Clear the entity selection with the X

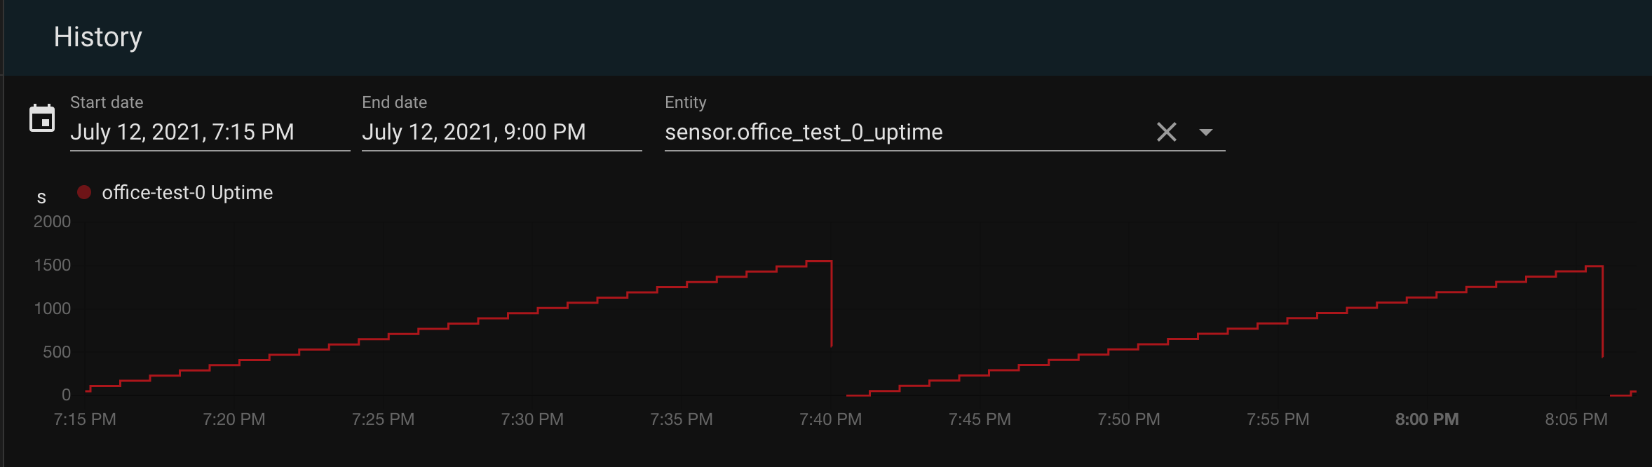click(x=1166, y=132)
